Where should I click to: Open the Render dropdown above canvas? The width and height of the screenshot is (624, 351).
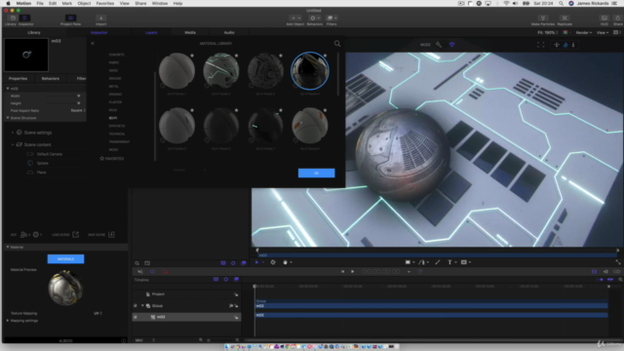click(584, 32)
